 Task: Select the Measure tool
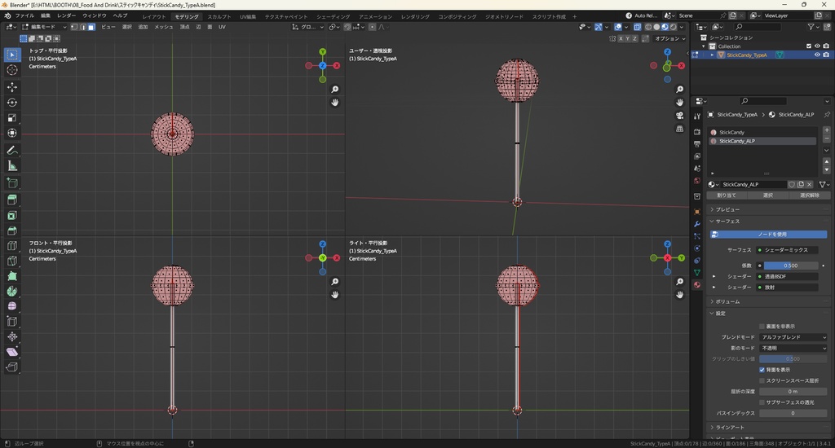point(12,166)
